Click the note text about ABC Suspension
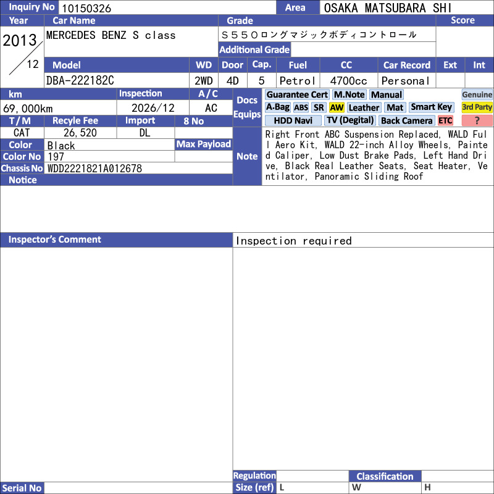This screenshot has height=494, width=494. pyautogui.click(x=376, y=156)
